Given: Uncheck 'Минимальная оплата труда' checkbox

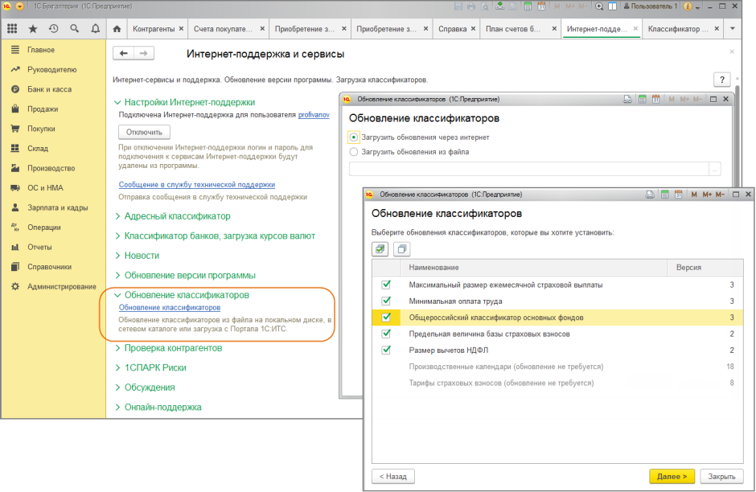Looking at the screenshot, I should pos(386,301).
